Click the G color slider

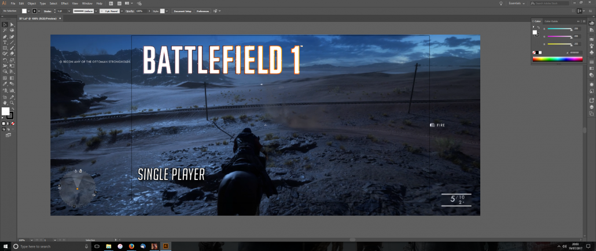point(560,36)
